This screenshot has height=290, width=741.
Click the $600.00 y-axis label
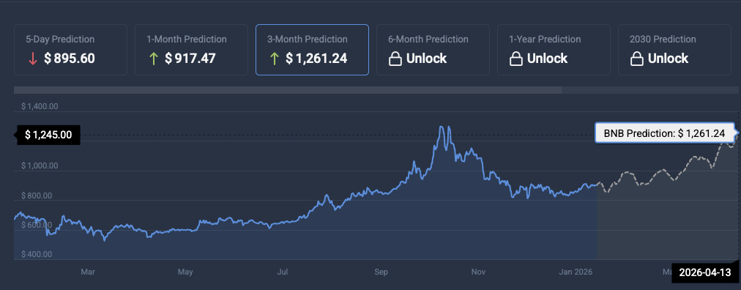tap(37, 226)
